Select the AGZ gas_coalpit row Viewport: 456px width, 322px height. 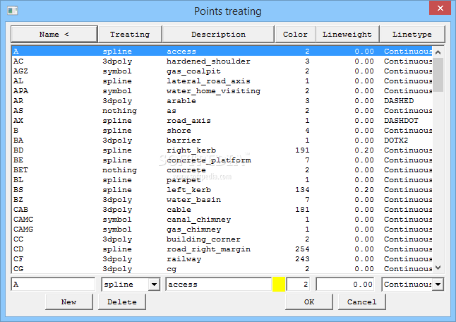pyautogui.click(x=222, y=71)
